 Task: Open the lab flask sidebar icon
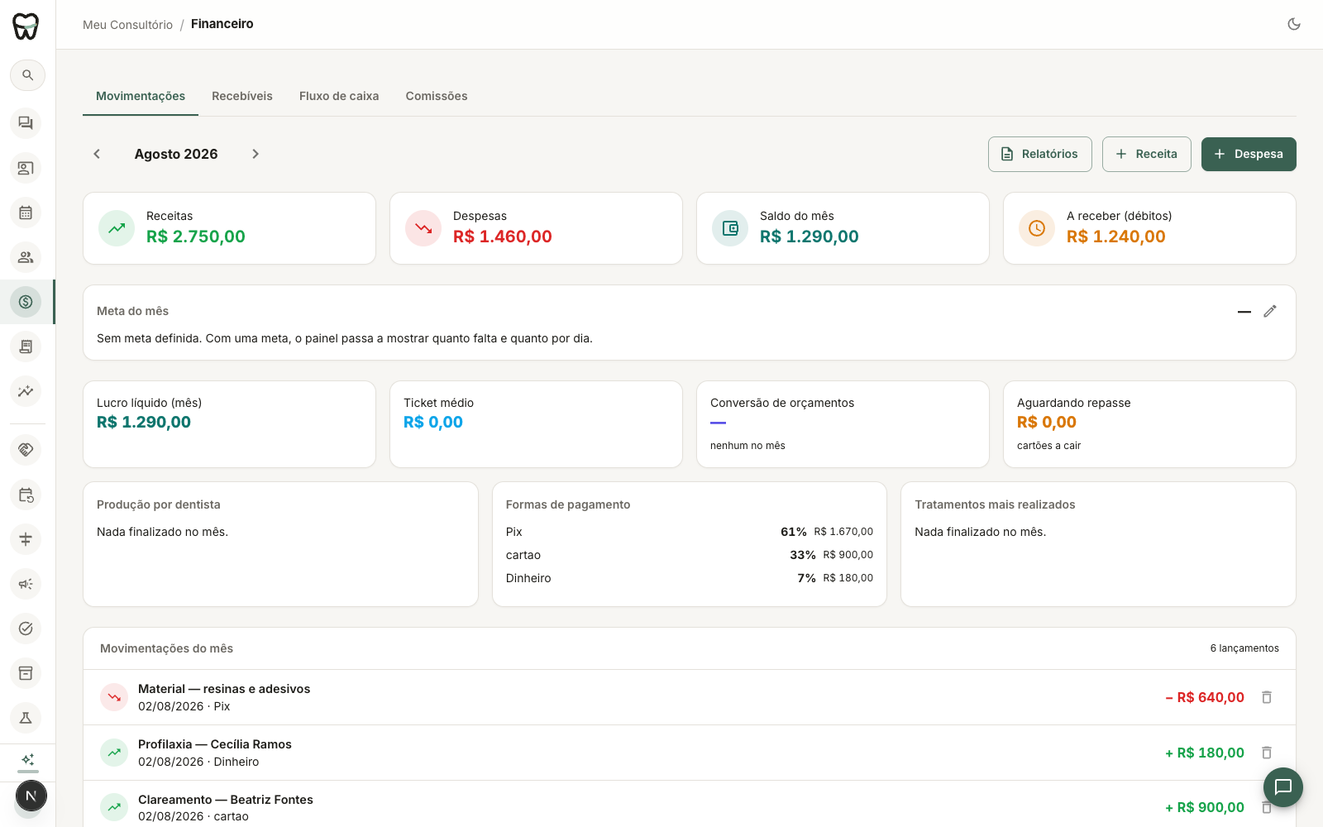coord(26,718)
